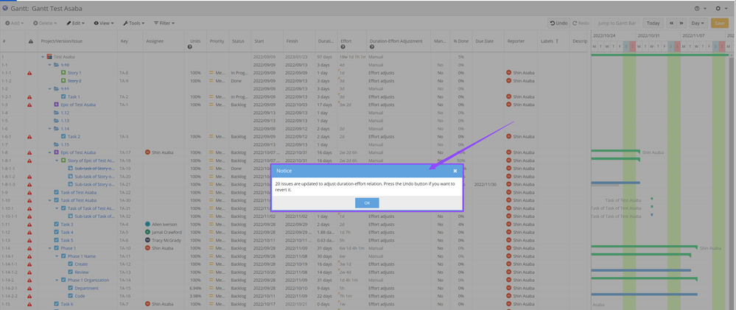Open the Code issue link
The width and height of the screenshot is (736, 310).
(x=80, y=296)
